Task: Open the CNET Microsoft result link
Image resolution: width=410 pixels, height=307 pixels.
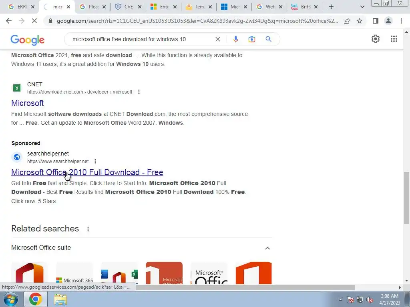Action: pos(28,103)
